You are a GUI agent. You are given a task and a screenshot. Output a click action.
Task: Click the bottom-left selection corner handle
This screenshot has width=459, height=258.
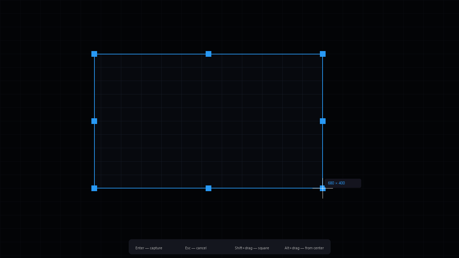94,188
